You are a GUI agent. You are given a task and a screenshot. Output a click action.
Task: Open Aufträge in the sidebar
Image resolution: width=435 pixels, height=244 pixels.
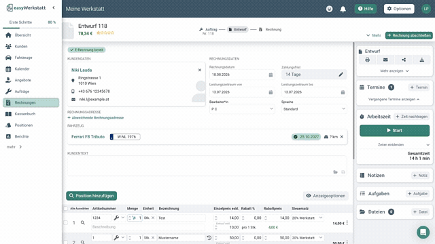pos(31,91)
